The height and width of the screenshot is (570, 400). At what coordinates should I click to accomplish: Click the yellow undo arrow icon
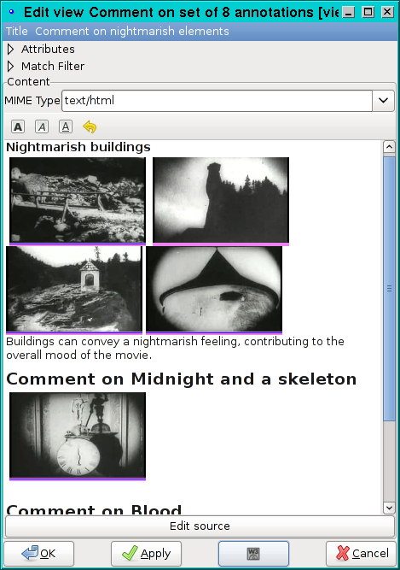(90, 126)
